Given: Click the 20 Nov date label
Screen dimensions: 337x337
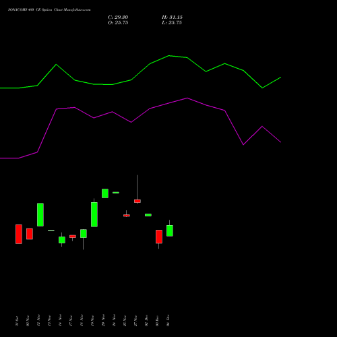Looking at the screenshot, I should (x=103, y=321).
